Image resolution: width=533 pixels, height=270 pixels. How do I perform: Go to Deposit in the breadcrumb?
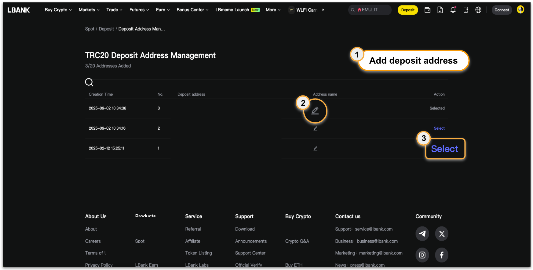tap(106, 29)
